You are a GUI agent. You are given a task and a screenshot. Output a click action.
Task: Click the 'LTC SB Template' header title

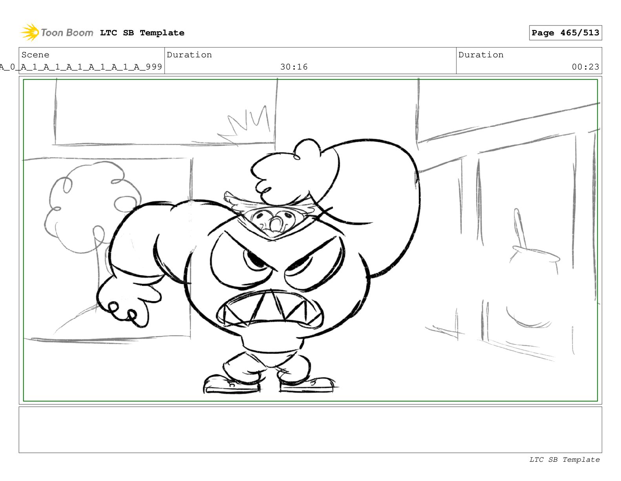click(x=142, y=33)
